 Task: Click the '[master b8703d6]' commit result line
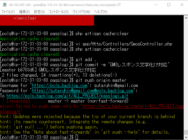48,70
